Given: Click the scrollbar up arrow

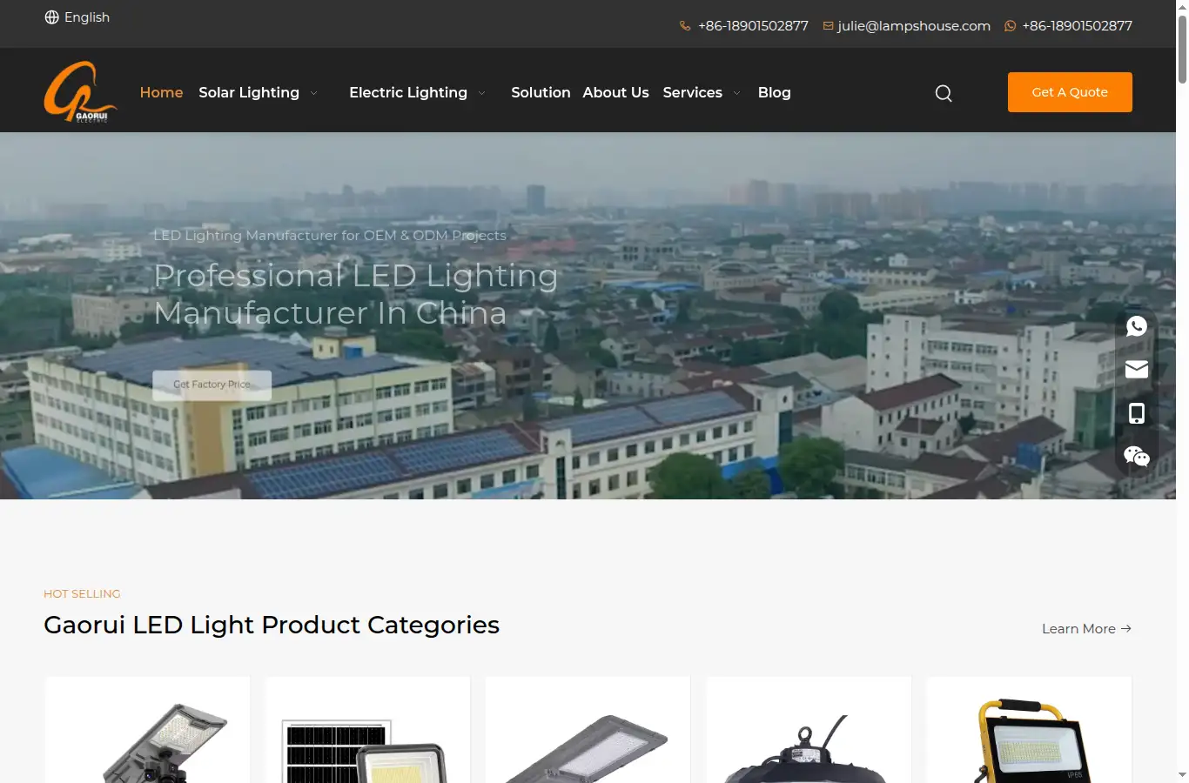Looking at the screenshot, I should click(1182, 7).
